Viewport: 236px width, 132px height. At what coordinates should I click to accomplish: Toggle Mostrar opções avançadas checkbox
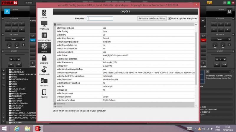point(170,18)
